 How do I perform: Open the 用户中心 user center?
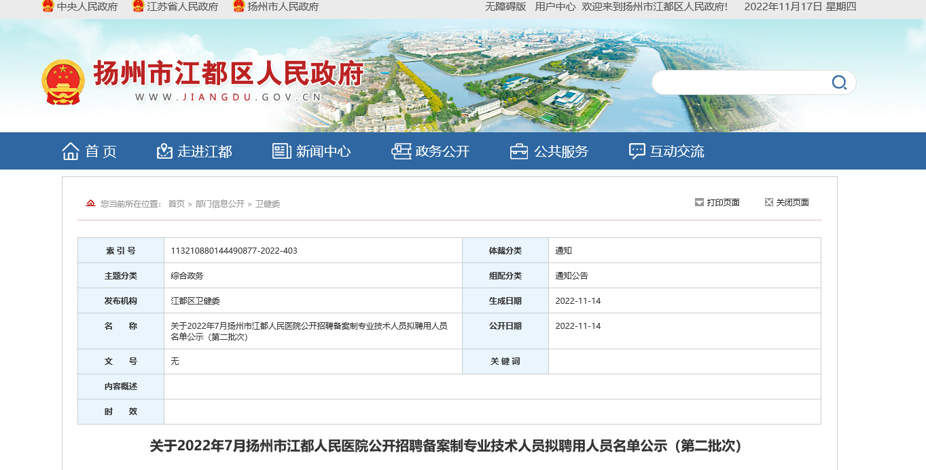tap(555, 7)
